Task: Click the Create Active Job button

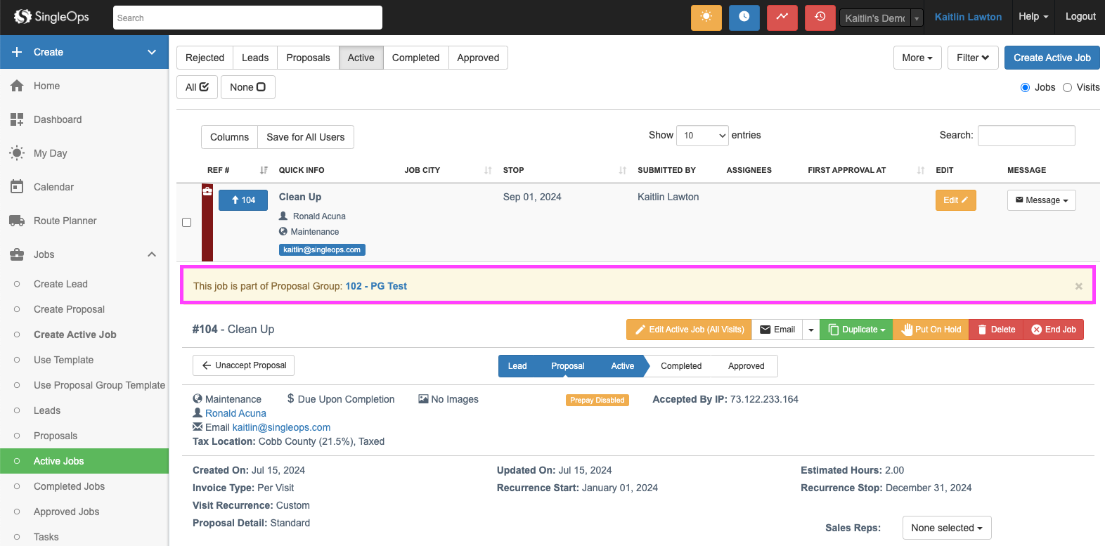Action: [x=1052, y=58]
